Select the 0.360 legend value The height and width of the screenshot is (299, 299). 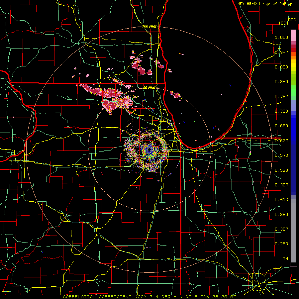click(x=281, y=214)
